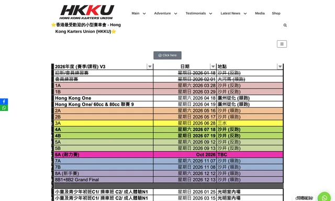Click the grey Click here button
Image resolution: width=335 pixels, height=201 pixels.
[x=167, y=55]
